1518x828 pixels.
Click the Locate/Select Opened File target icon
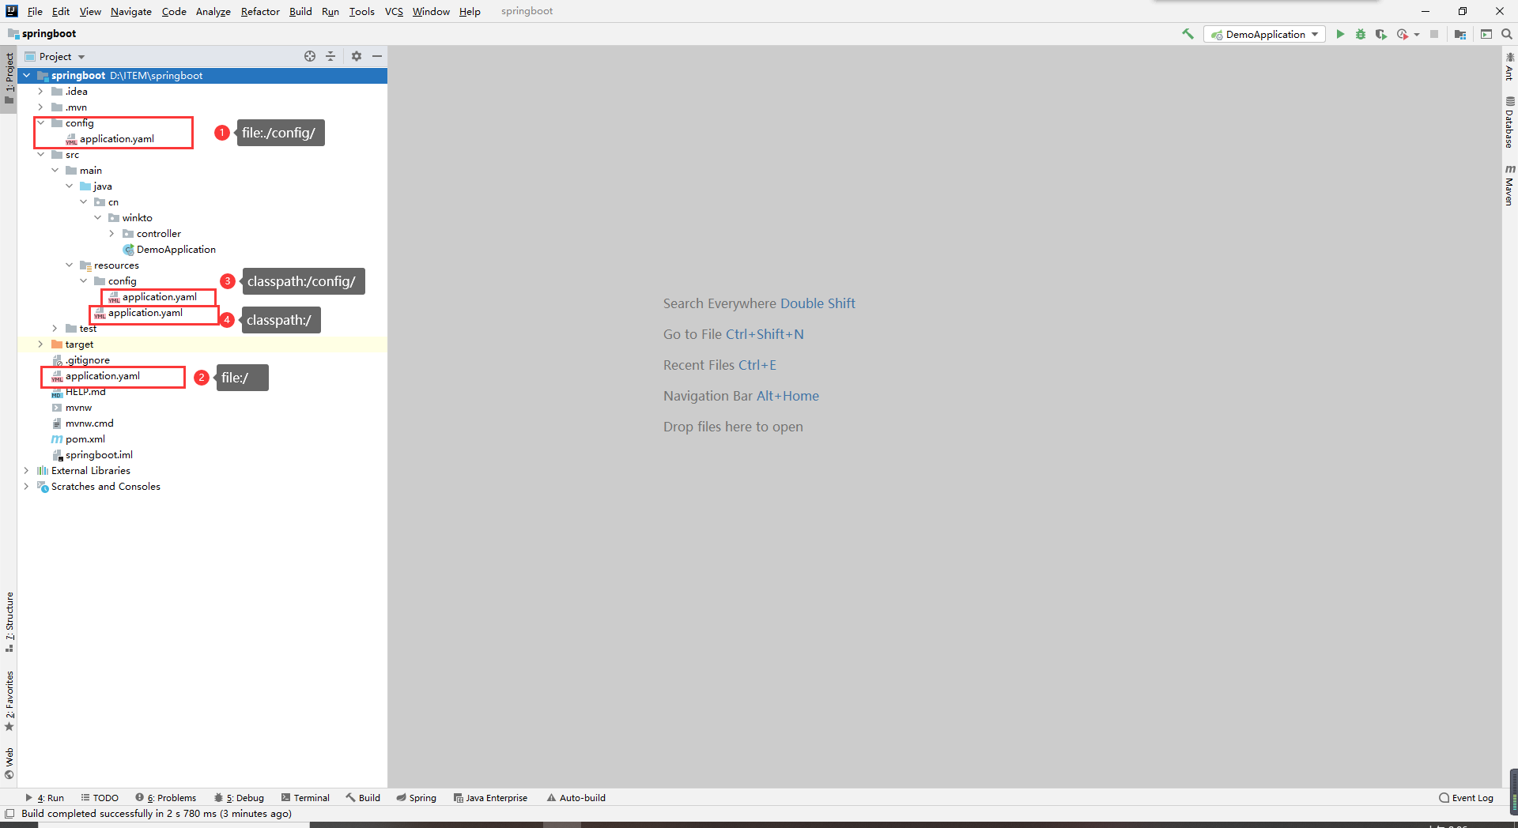(310, 56)
